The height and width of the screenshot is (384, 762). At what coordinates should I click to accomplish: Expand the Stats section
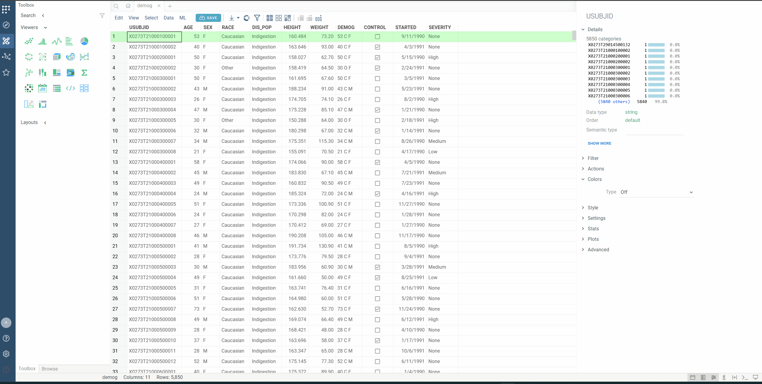(x=593, y=229)
